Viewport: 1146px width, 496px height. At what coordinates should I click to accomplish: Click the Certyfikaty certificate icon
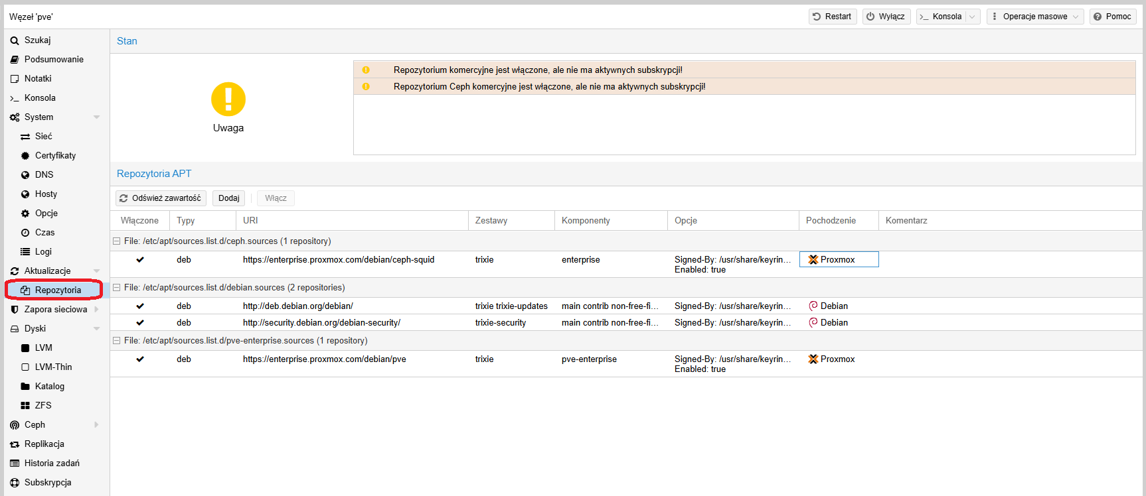pos(25,156)
